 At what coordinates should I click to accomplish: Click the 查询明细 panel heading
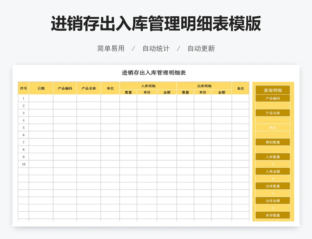click(x=273, y=90)
